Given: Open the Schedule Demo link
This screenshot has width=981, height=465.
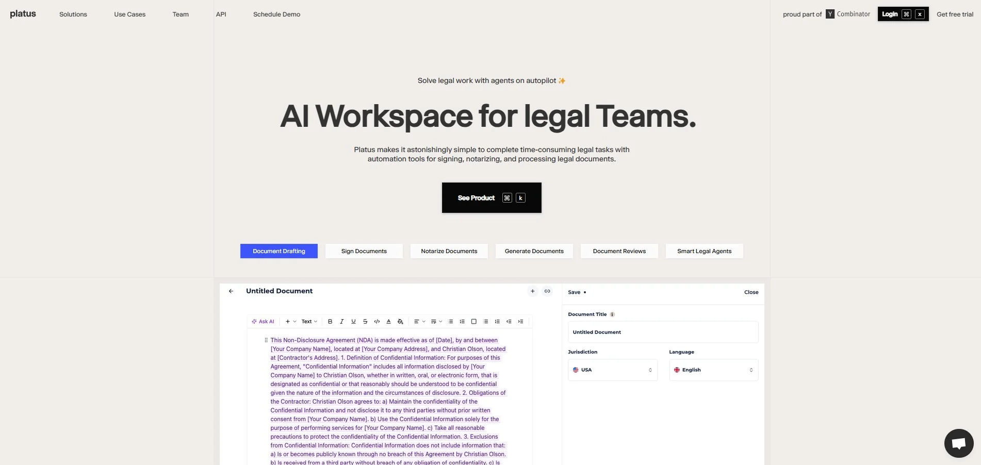Looking at the screenshot, I should pos(276,14).
